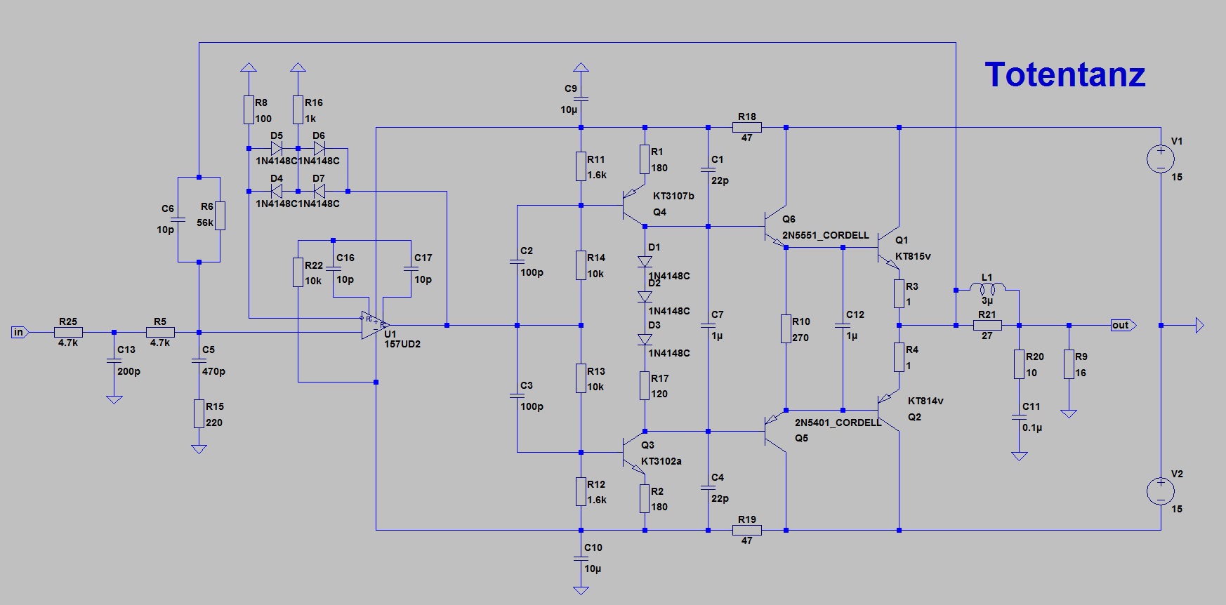Image resolution: width=1226 pixels, height=605 pixels.
Task: Click the R15 resistor symbol
Action: click(x=199, y=413)
